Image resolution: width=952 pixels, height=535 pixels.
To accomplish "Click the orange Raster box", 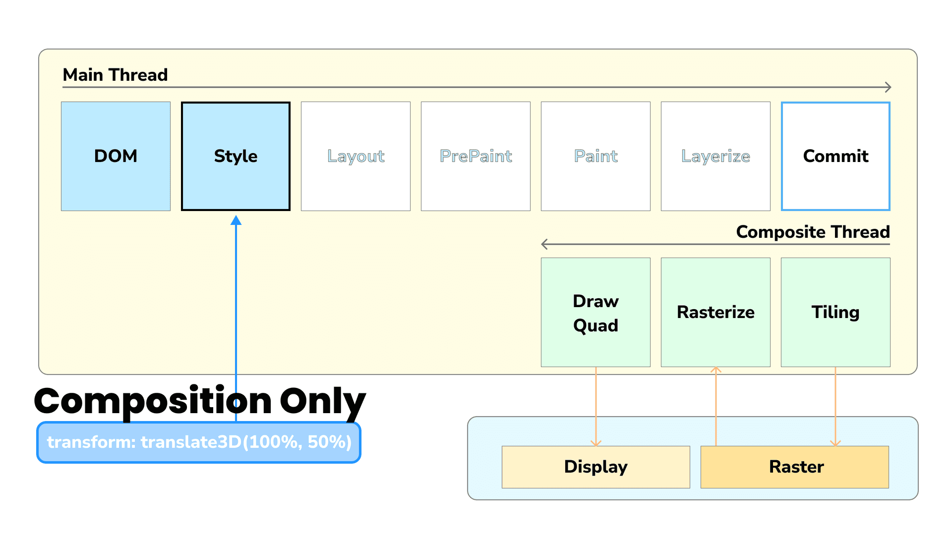I will pos(795,467).
